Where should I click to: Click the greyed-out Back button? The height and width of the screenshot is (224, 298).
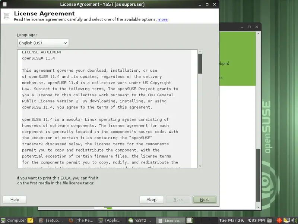tap(178, 200)
